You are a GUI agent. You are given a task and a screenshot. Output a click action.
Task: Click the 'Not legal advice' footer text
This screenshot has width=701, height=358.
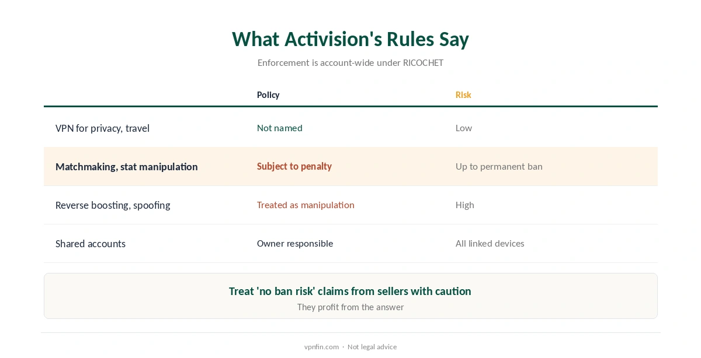tap(372, 347)
